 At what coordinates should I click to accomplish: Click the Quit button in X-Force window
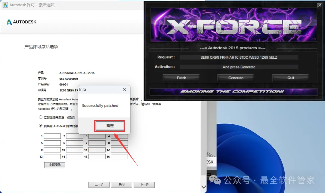(x=291, y=78)
